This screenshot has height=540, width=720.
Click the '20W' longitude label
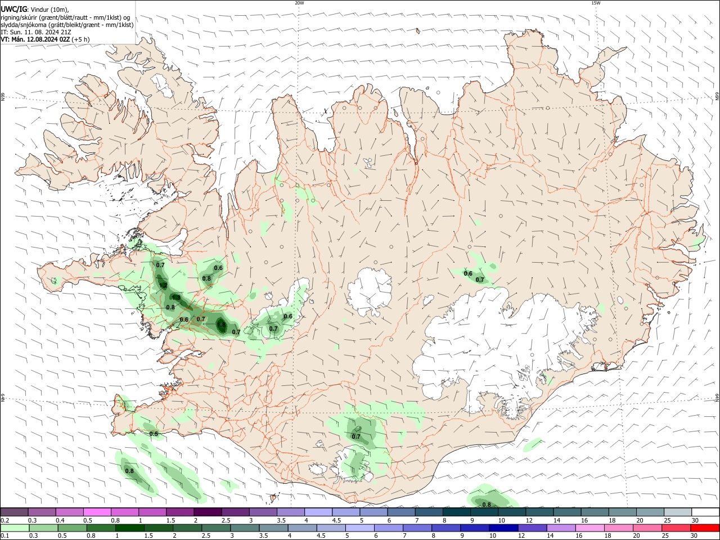(299, 3)
